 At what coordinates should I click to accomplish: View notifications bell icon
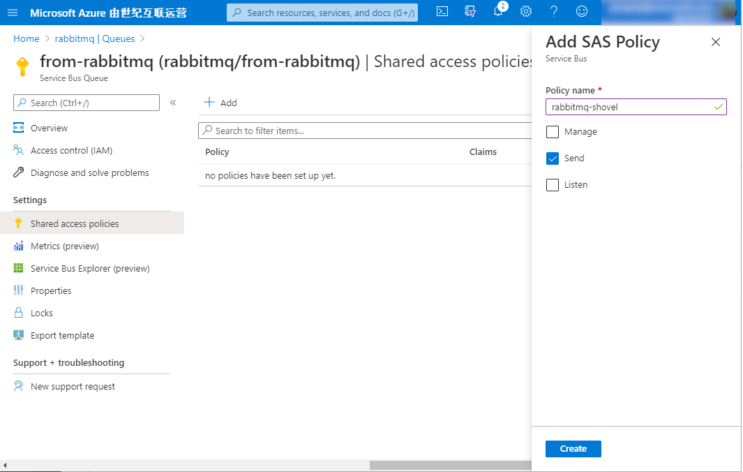498,12
